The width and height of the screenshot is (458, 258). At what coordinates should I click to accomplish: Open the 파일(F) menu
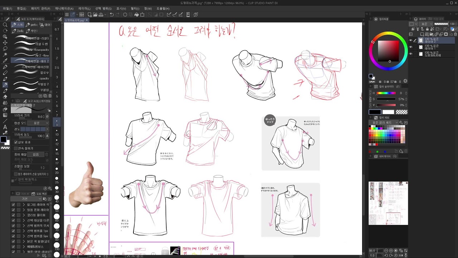tap(7, 8)
